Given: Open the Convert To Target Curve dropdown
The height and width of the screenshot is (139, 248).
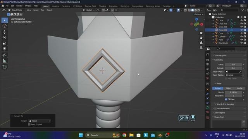Looking at the screenshot, I should click(x=40, y=121).
